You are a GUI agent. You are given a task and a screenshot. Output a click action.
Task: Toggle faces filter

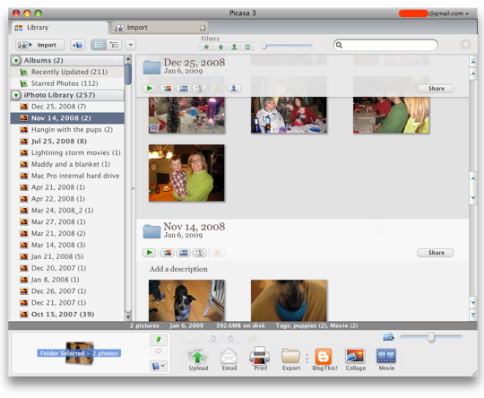tap(234, 47)
